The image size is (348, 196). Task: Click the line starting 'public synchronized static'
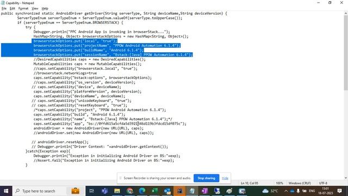[x=114, y=13]
